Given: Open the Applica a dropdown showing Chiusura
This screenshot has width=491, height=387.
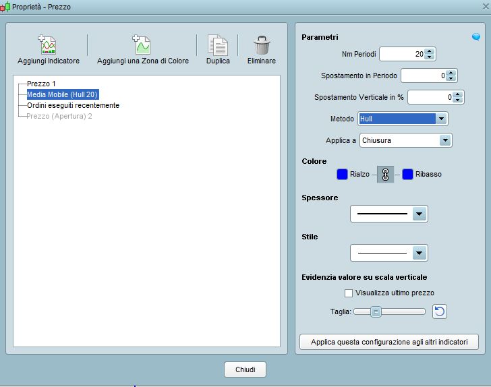Looking at the screenshot, I should (x=405, y=140).
